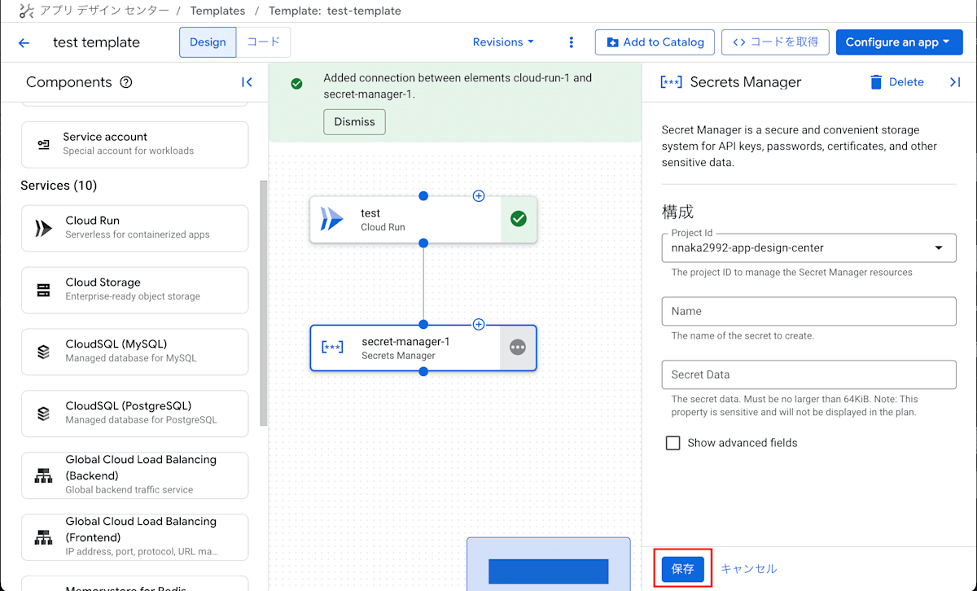Click the plus connector above test node
The image size is (977, 591).
[x=479, y=195]
